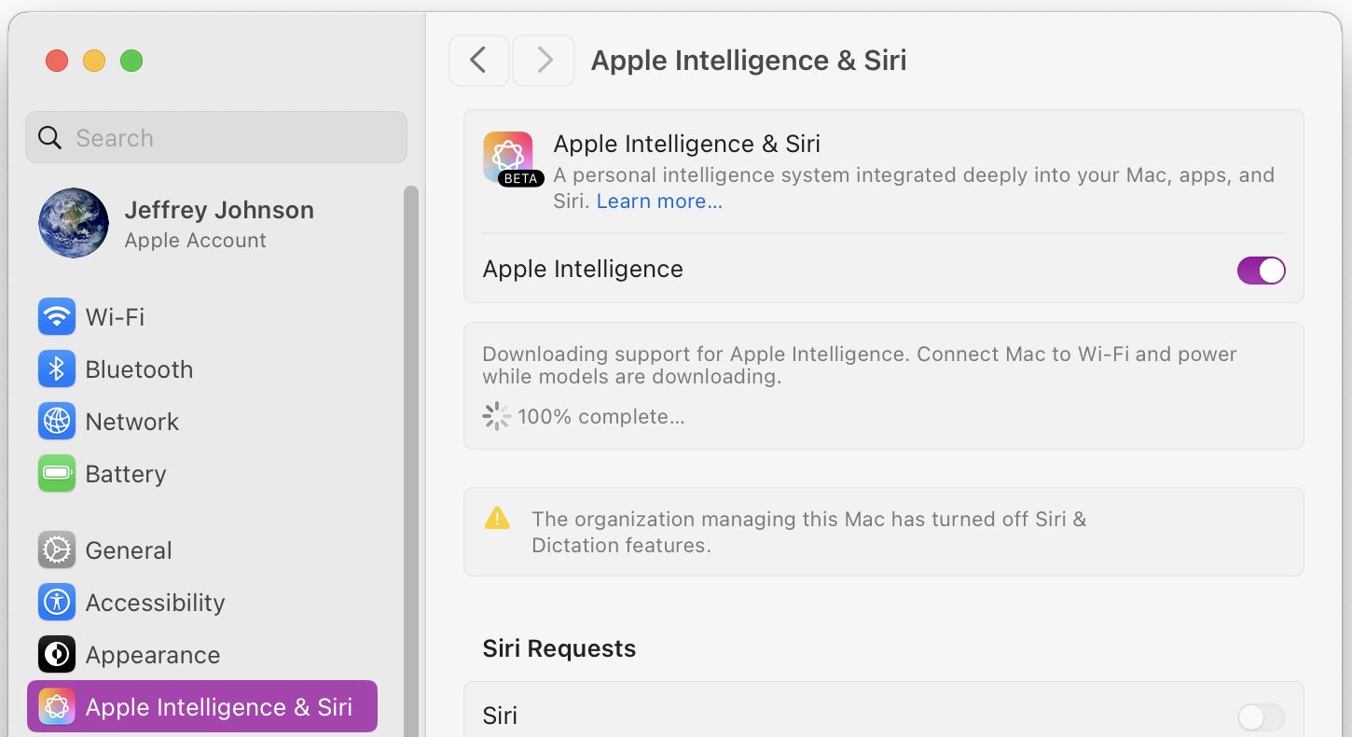Open Battery settings using the battery icon
The width and height of the screenshot is (1352, 737).
57,474
